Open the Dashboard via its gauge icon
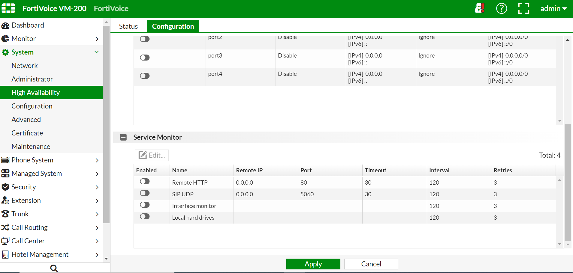The width and height of the screenshot is (573, 273). 5,25
